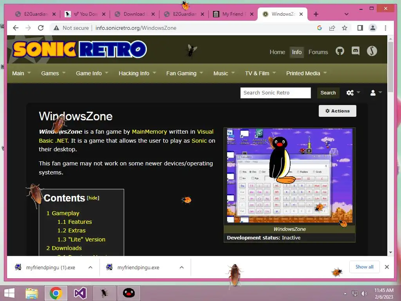The height and width of the screenshot is (301, 401).
Task: Select Info in site header
Action: coord(297,52)
